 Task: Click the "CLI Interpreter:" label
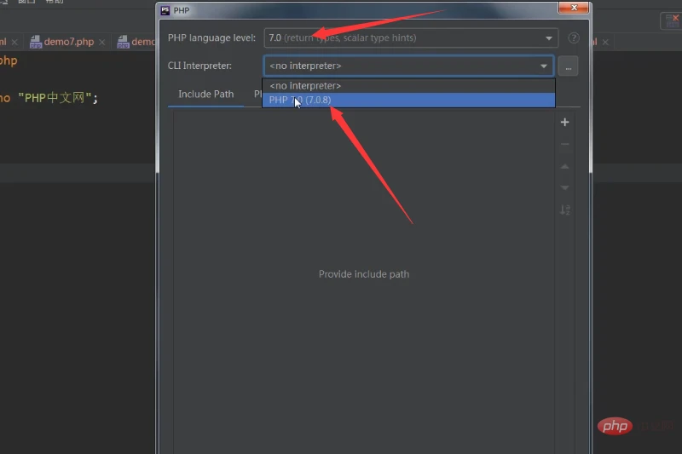(199, 66)
